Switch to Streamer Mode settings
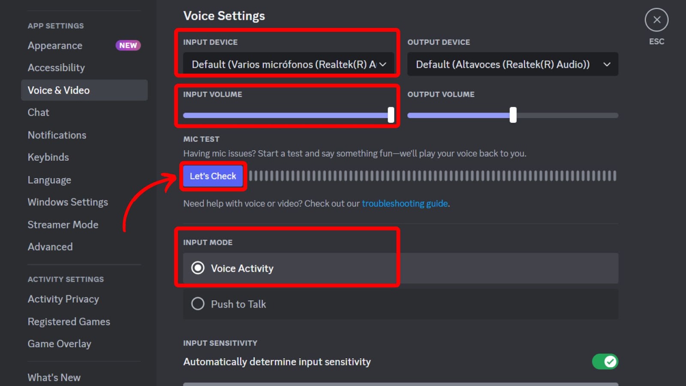 point(63,225)
